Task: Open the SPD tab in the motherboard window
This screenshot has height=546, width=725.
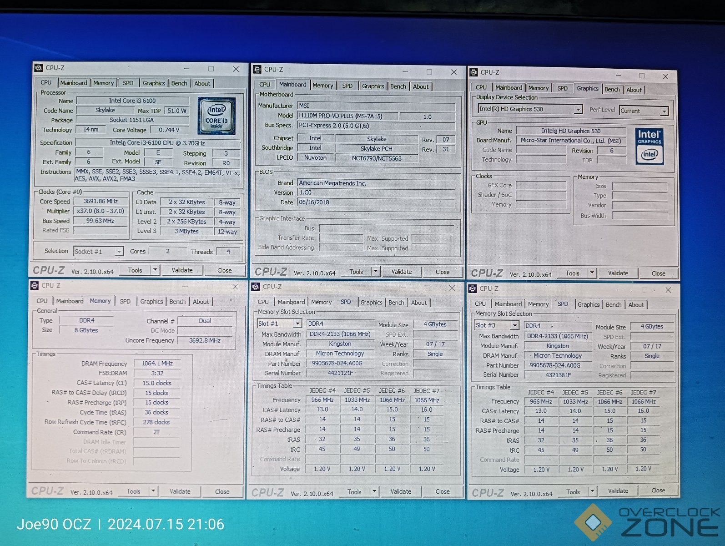Action: coord(347,86)
